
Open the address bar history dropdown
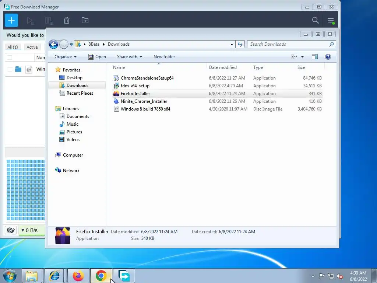click(x=232, y=44)
